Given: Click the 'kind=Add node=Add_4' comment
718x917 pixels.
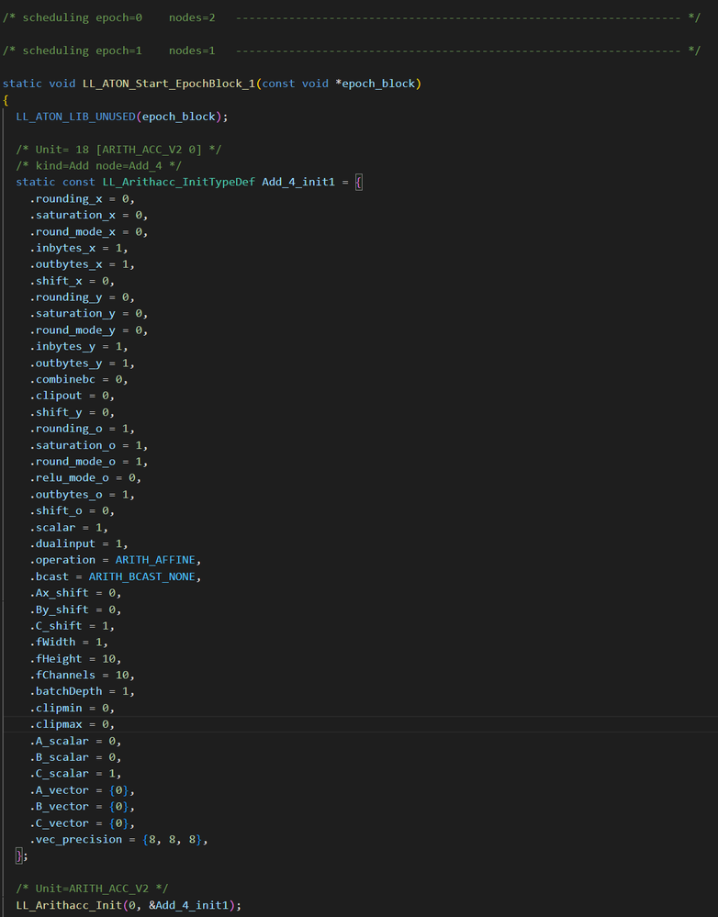Looking at the screenshot, I should click(x=113, y=166).
